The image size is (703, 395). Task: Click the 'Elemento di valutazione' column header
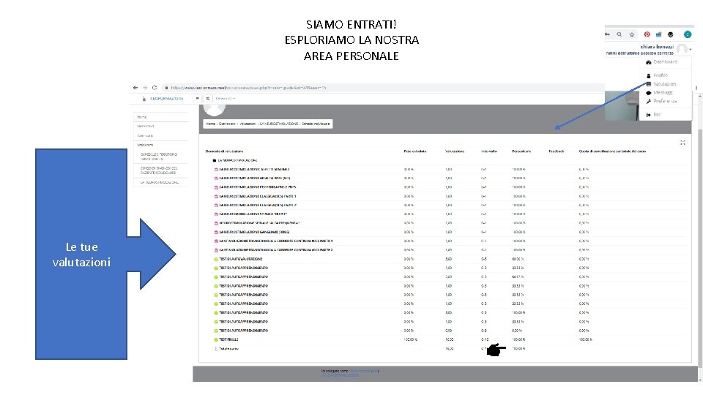(224, 151)
